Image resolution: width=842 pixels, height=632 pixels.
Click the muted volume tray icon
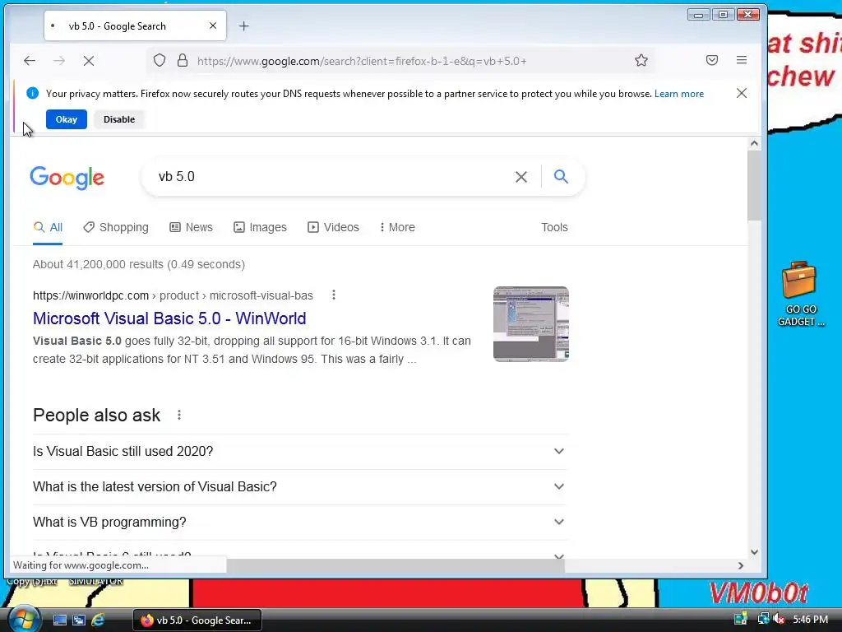[x=779, y=620]
